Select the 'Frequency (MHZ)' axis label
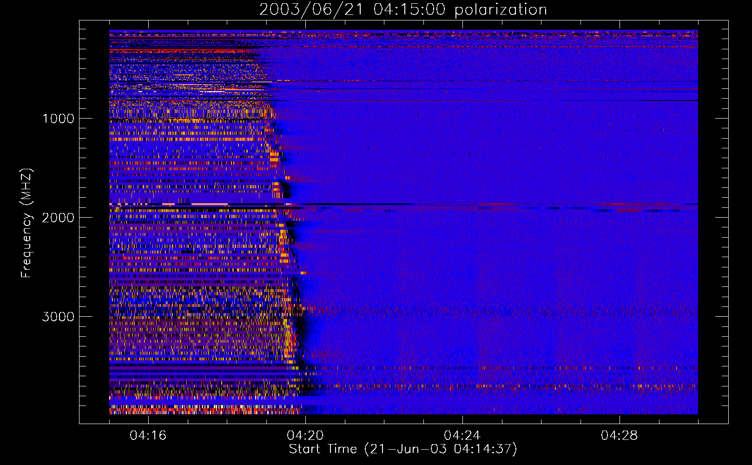 click(x=26, y=223)
